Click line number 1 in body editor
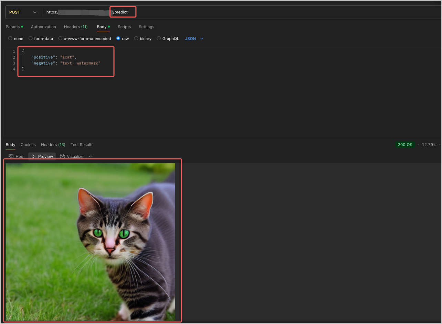Image resolution: width=442 pixels, height=324 pixels. click(14, 51)
